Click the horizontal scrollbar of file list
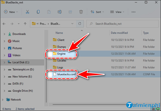 point(89,104)
